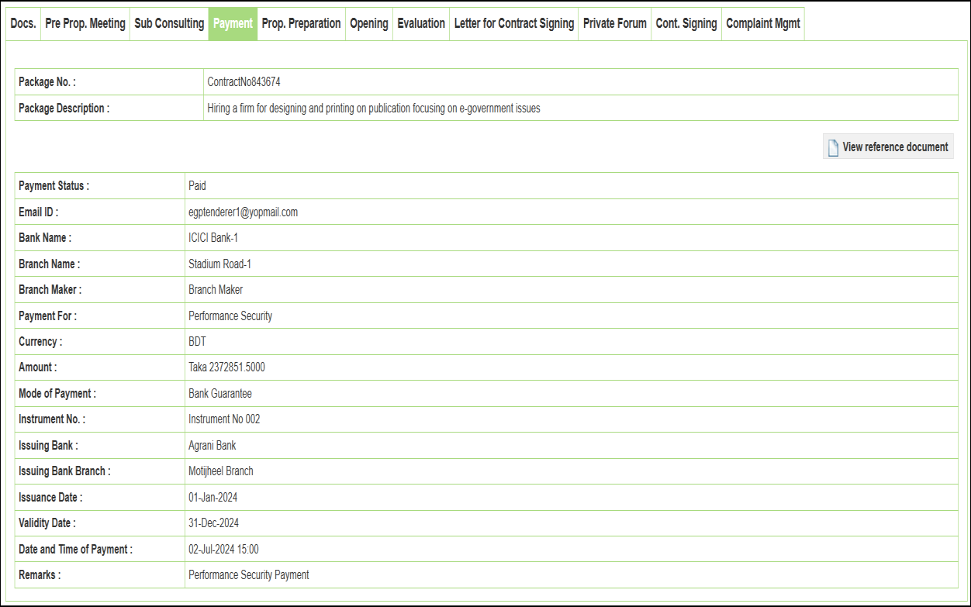Go to the Prop. Preparation tab
This screenshot has height=607, width=971.
point(301,24)
